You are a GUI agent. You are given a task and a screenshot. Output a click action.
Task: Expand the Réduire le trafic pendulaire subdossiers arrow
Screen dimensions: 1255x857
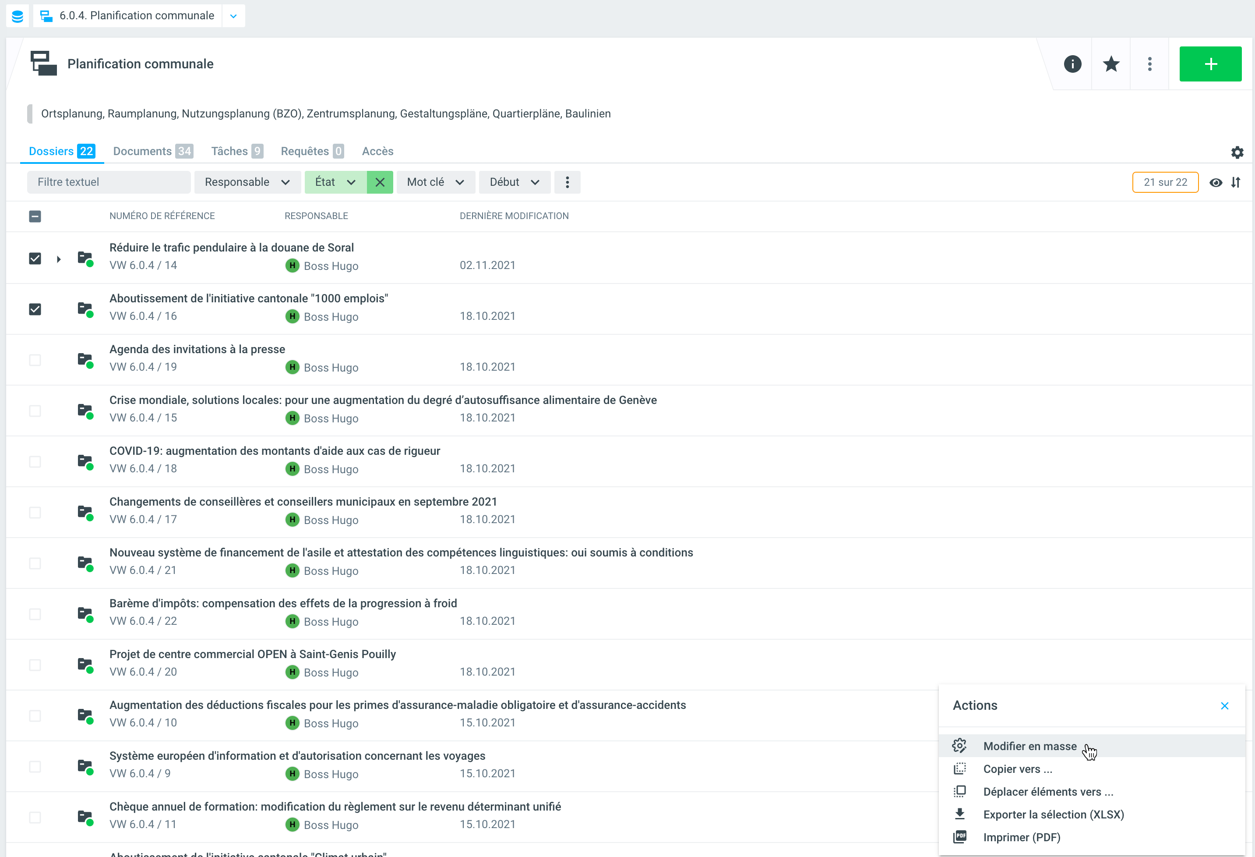pyautogui.click(x=58, y=259)
